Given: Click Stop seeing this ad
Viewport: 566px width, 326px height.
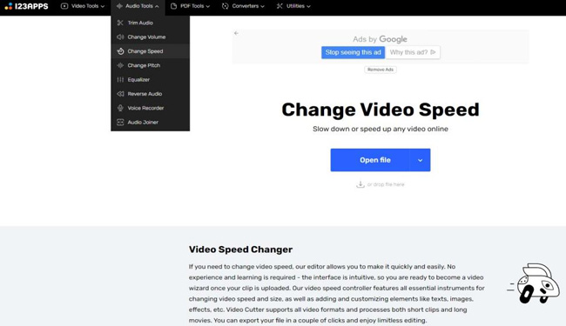Looking at the screenshot, I should coord(353,52).
